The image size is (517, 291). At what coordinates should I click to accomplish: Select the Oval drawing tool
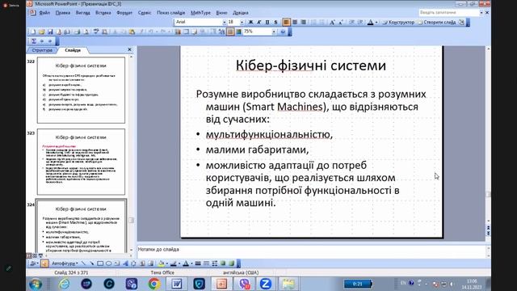108,264
